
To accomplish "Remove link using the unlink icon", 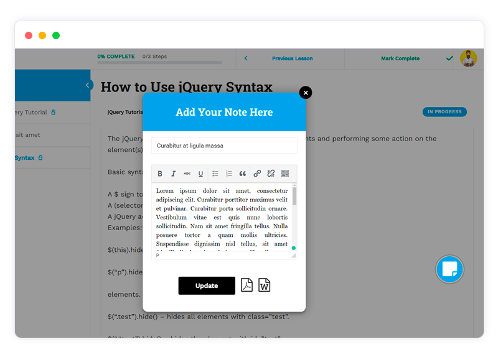I will coord(271,174).
